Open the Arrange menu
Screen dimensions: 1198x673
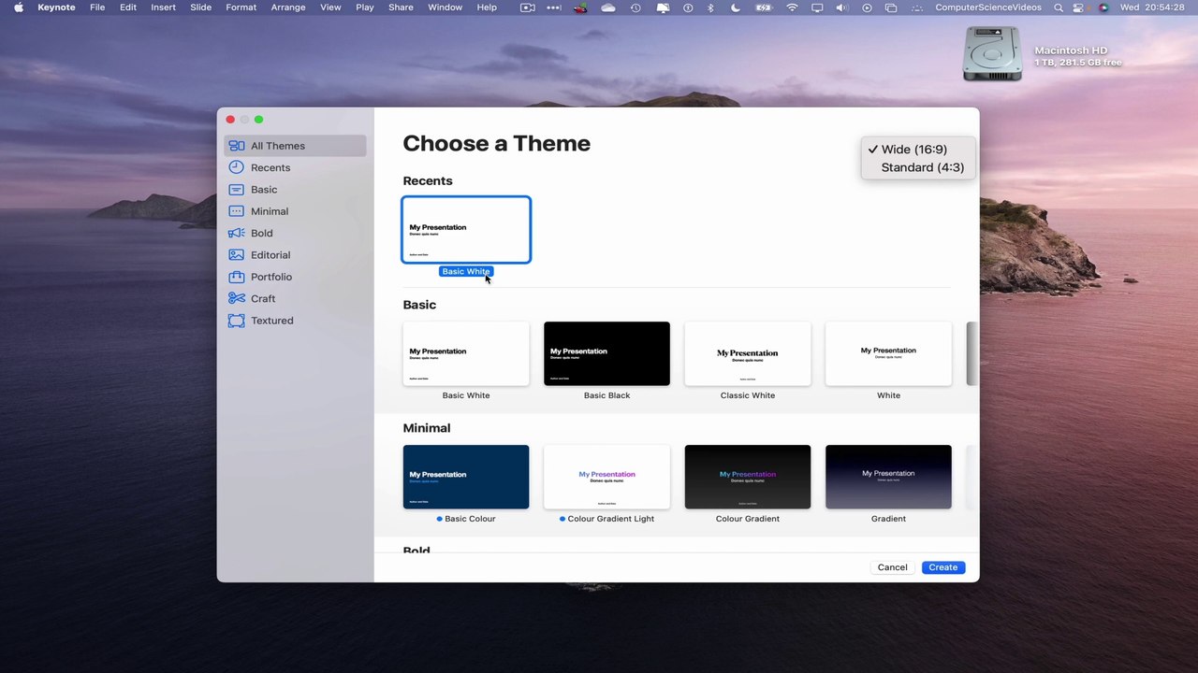pos(287,7)
